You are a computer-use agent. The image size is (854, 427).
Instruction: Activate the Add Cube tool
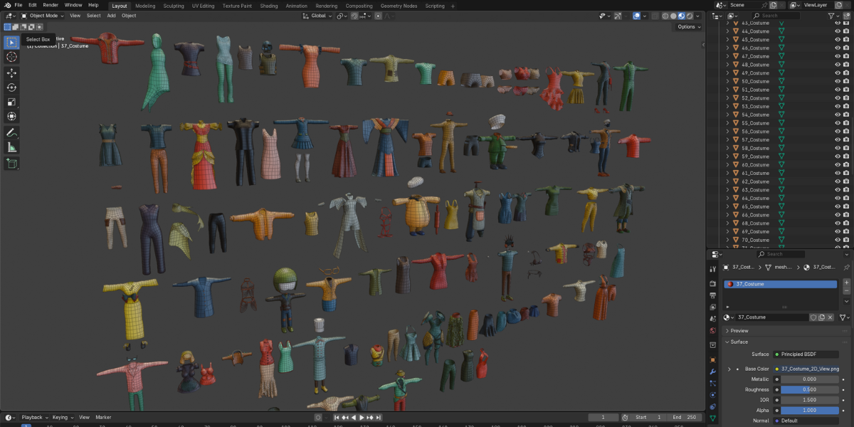click(11, 164)
